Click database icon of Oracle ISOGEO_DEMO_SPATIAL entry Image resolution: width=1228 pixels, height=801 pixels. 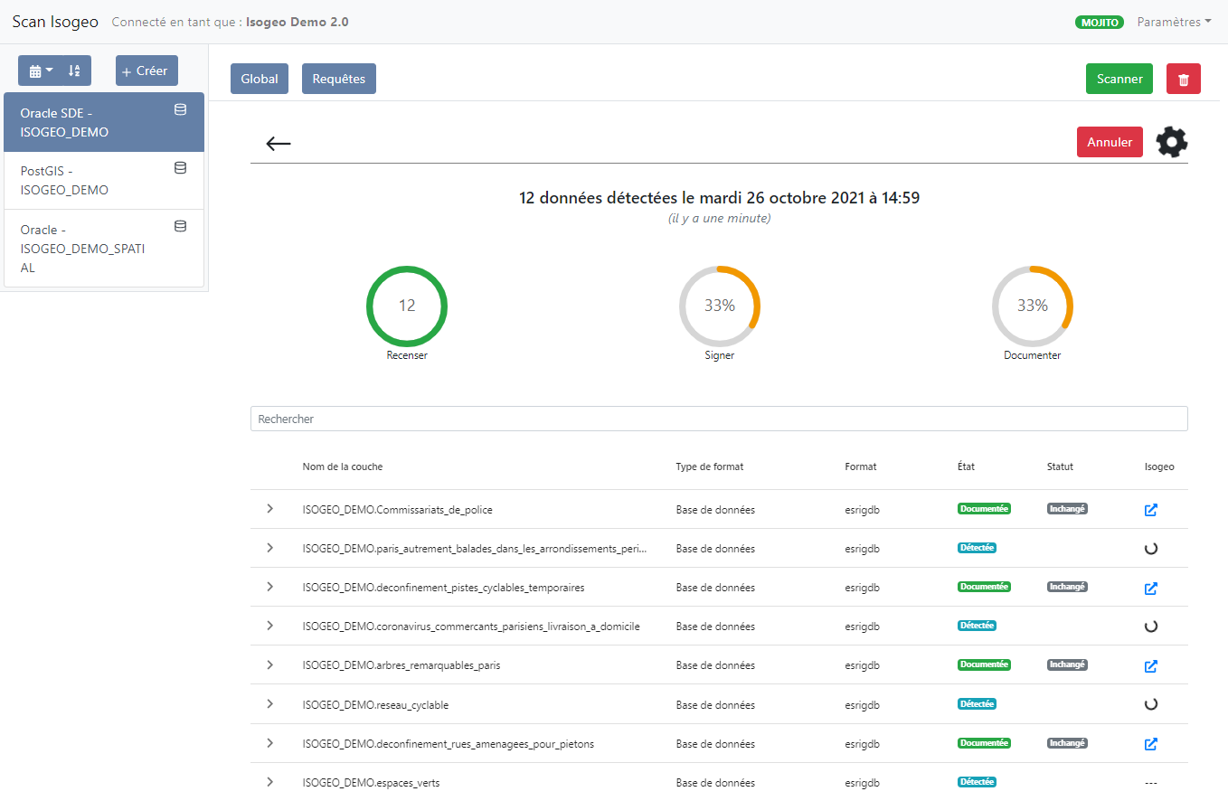point(180,226)
